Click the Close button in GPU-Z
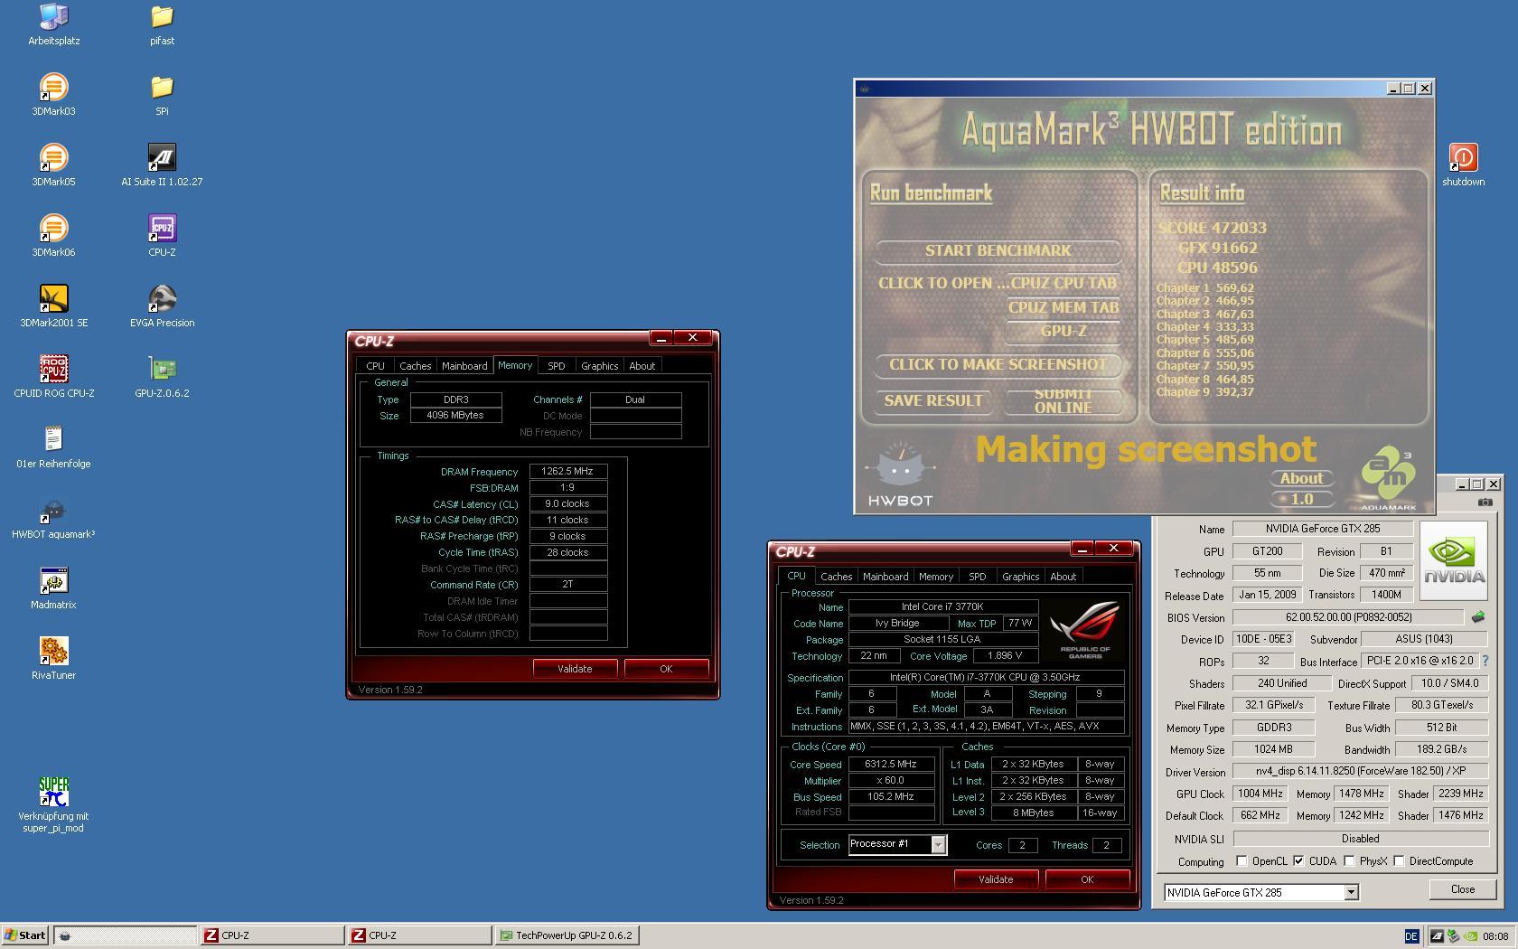 tap(1462, 889)
